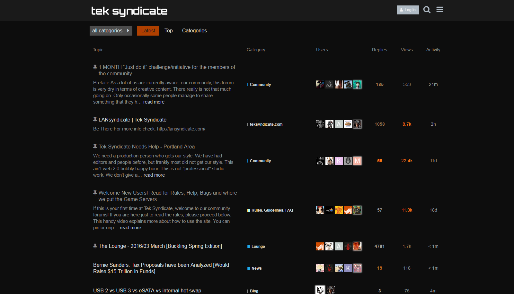Click the pin icon beside The Lounge topic
514x294 pixels.
[95, 246]
